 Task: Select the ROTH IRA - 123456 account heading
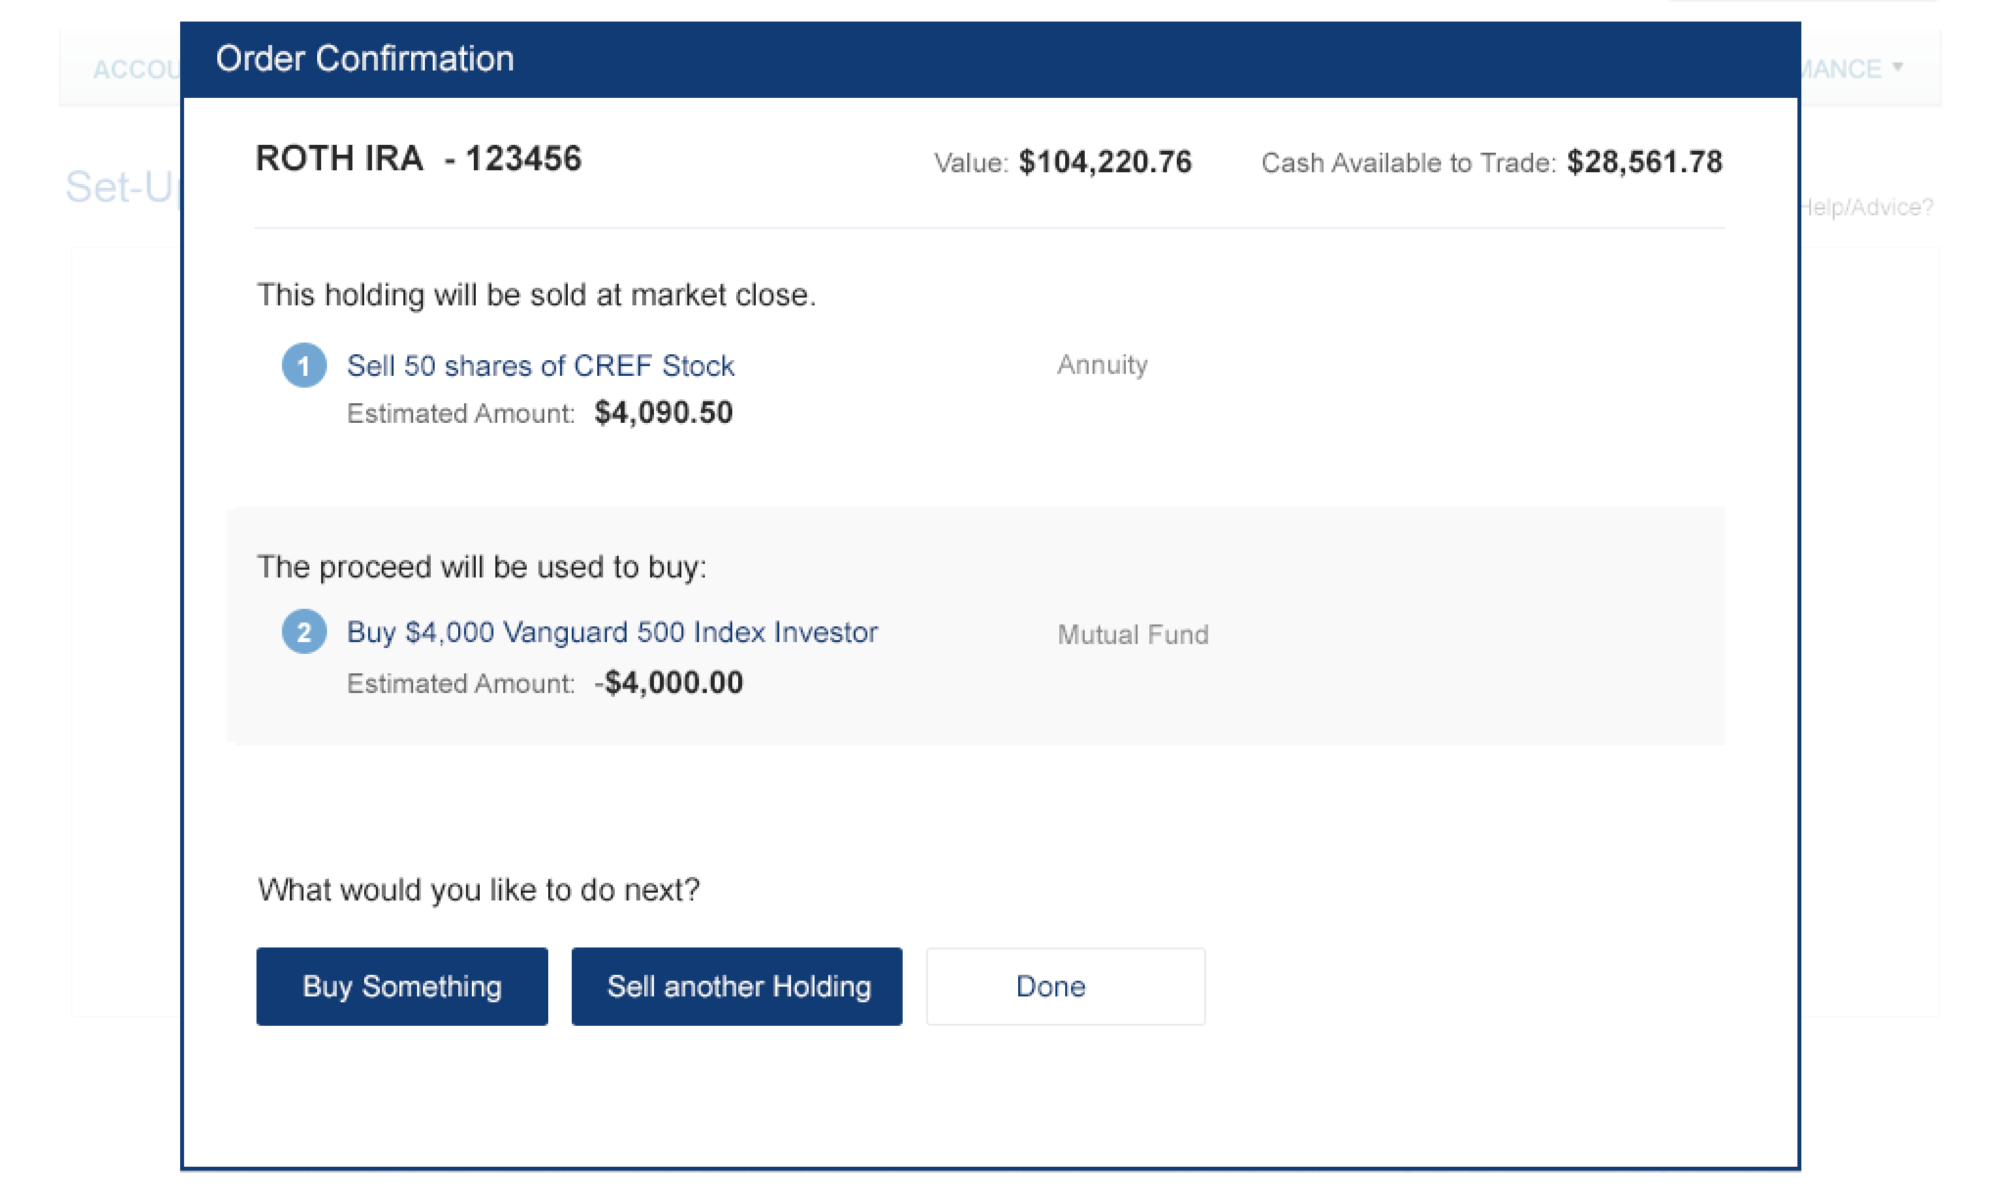tap(418, 159)
